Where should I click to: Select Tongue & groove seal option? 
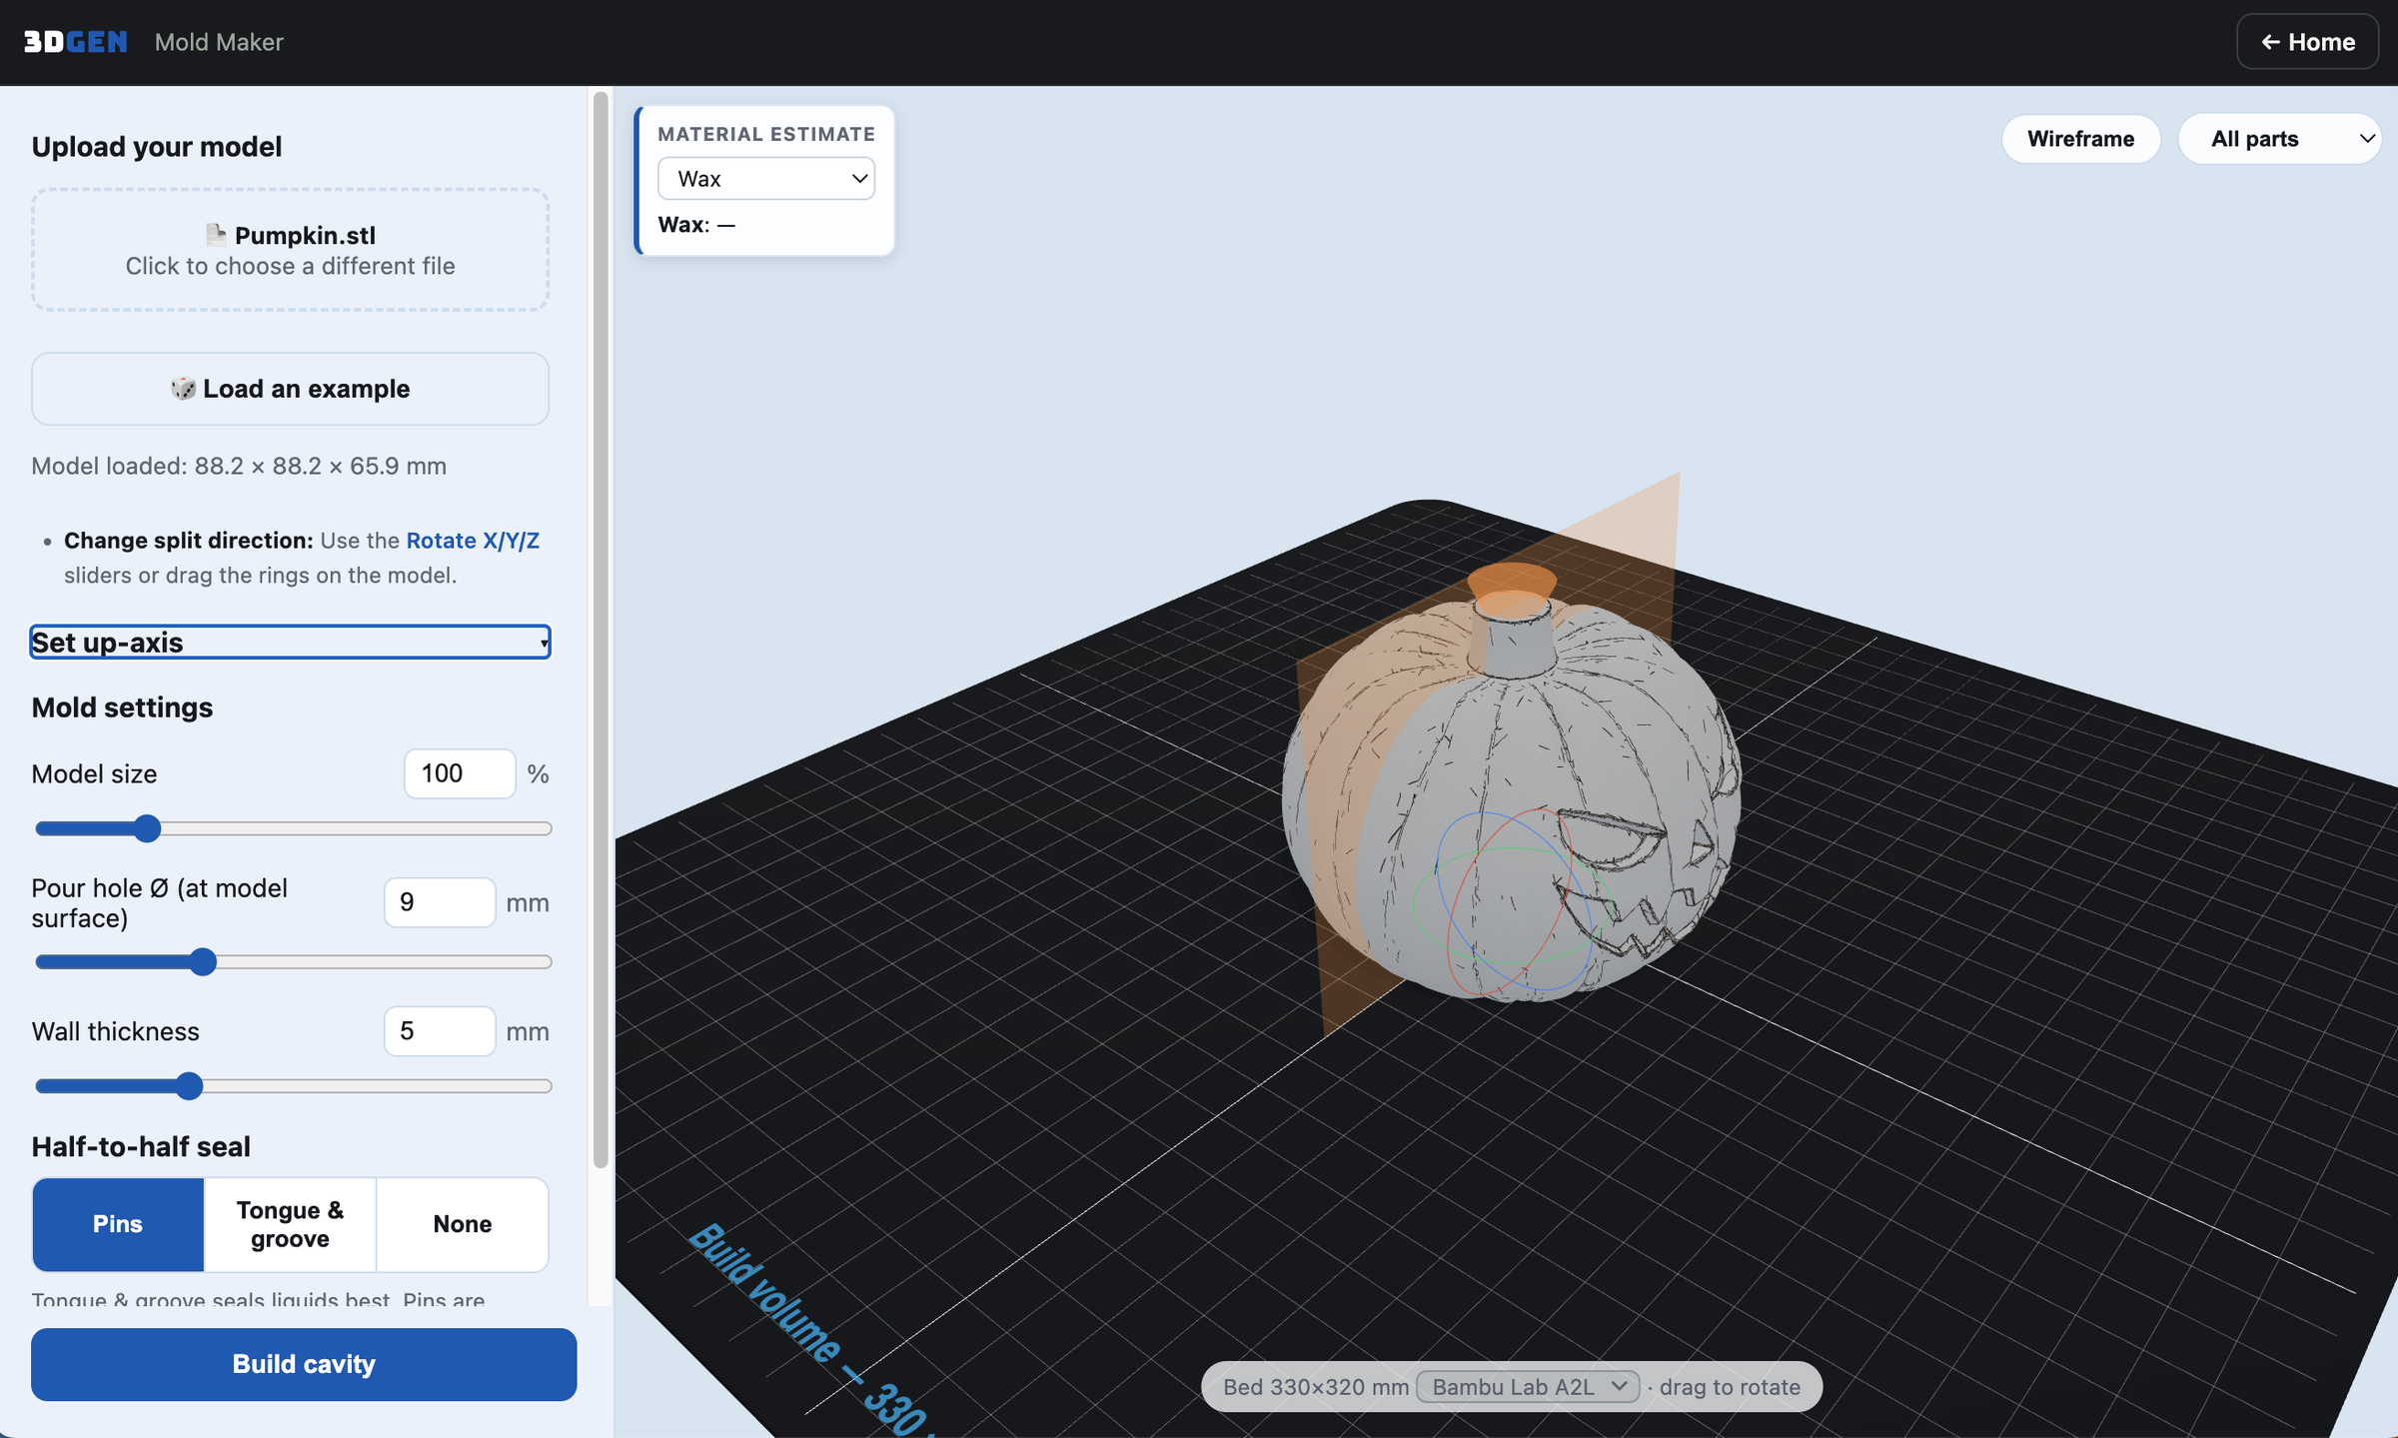(290, 1224)
